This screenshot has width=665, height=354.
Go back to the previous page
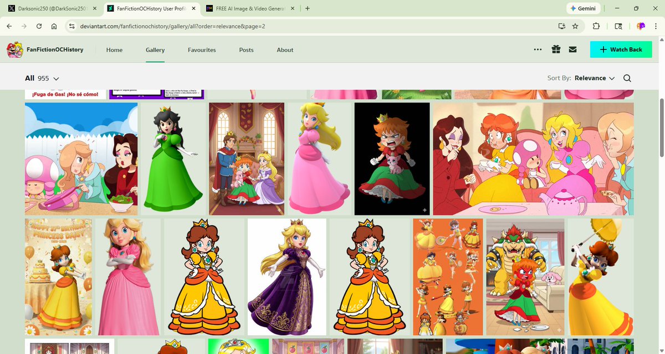click(x=9, y=26)
